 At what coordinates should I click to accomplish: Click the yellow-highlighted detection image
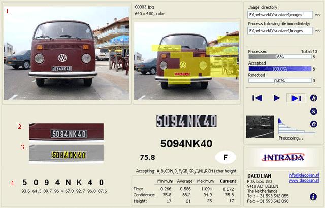point(186,61)
